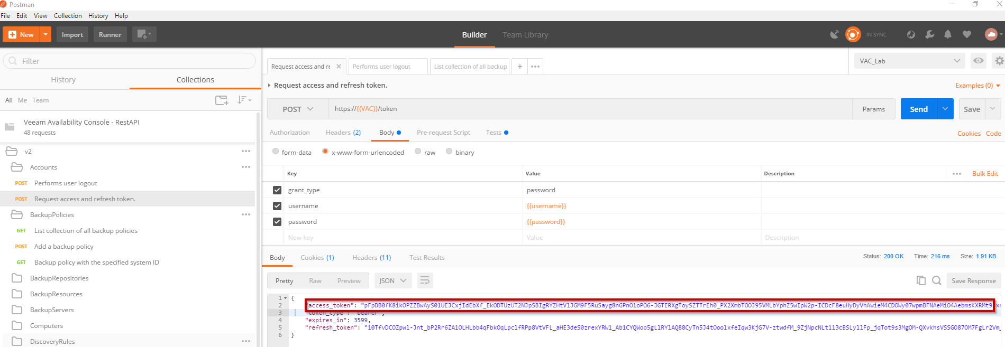The height and width of the screenshot is (347, 1005).
Task: Switch to the Team Library tab
Action: coord(525,35)
